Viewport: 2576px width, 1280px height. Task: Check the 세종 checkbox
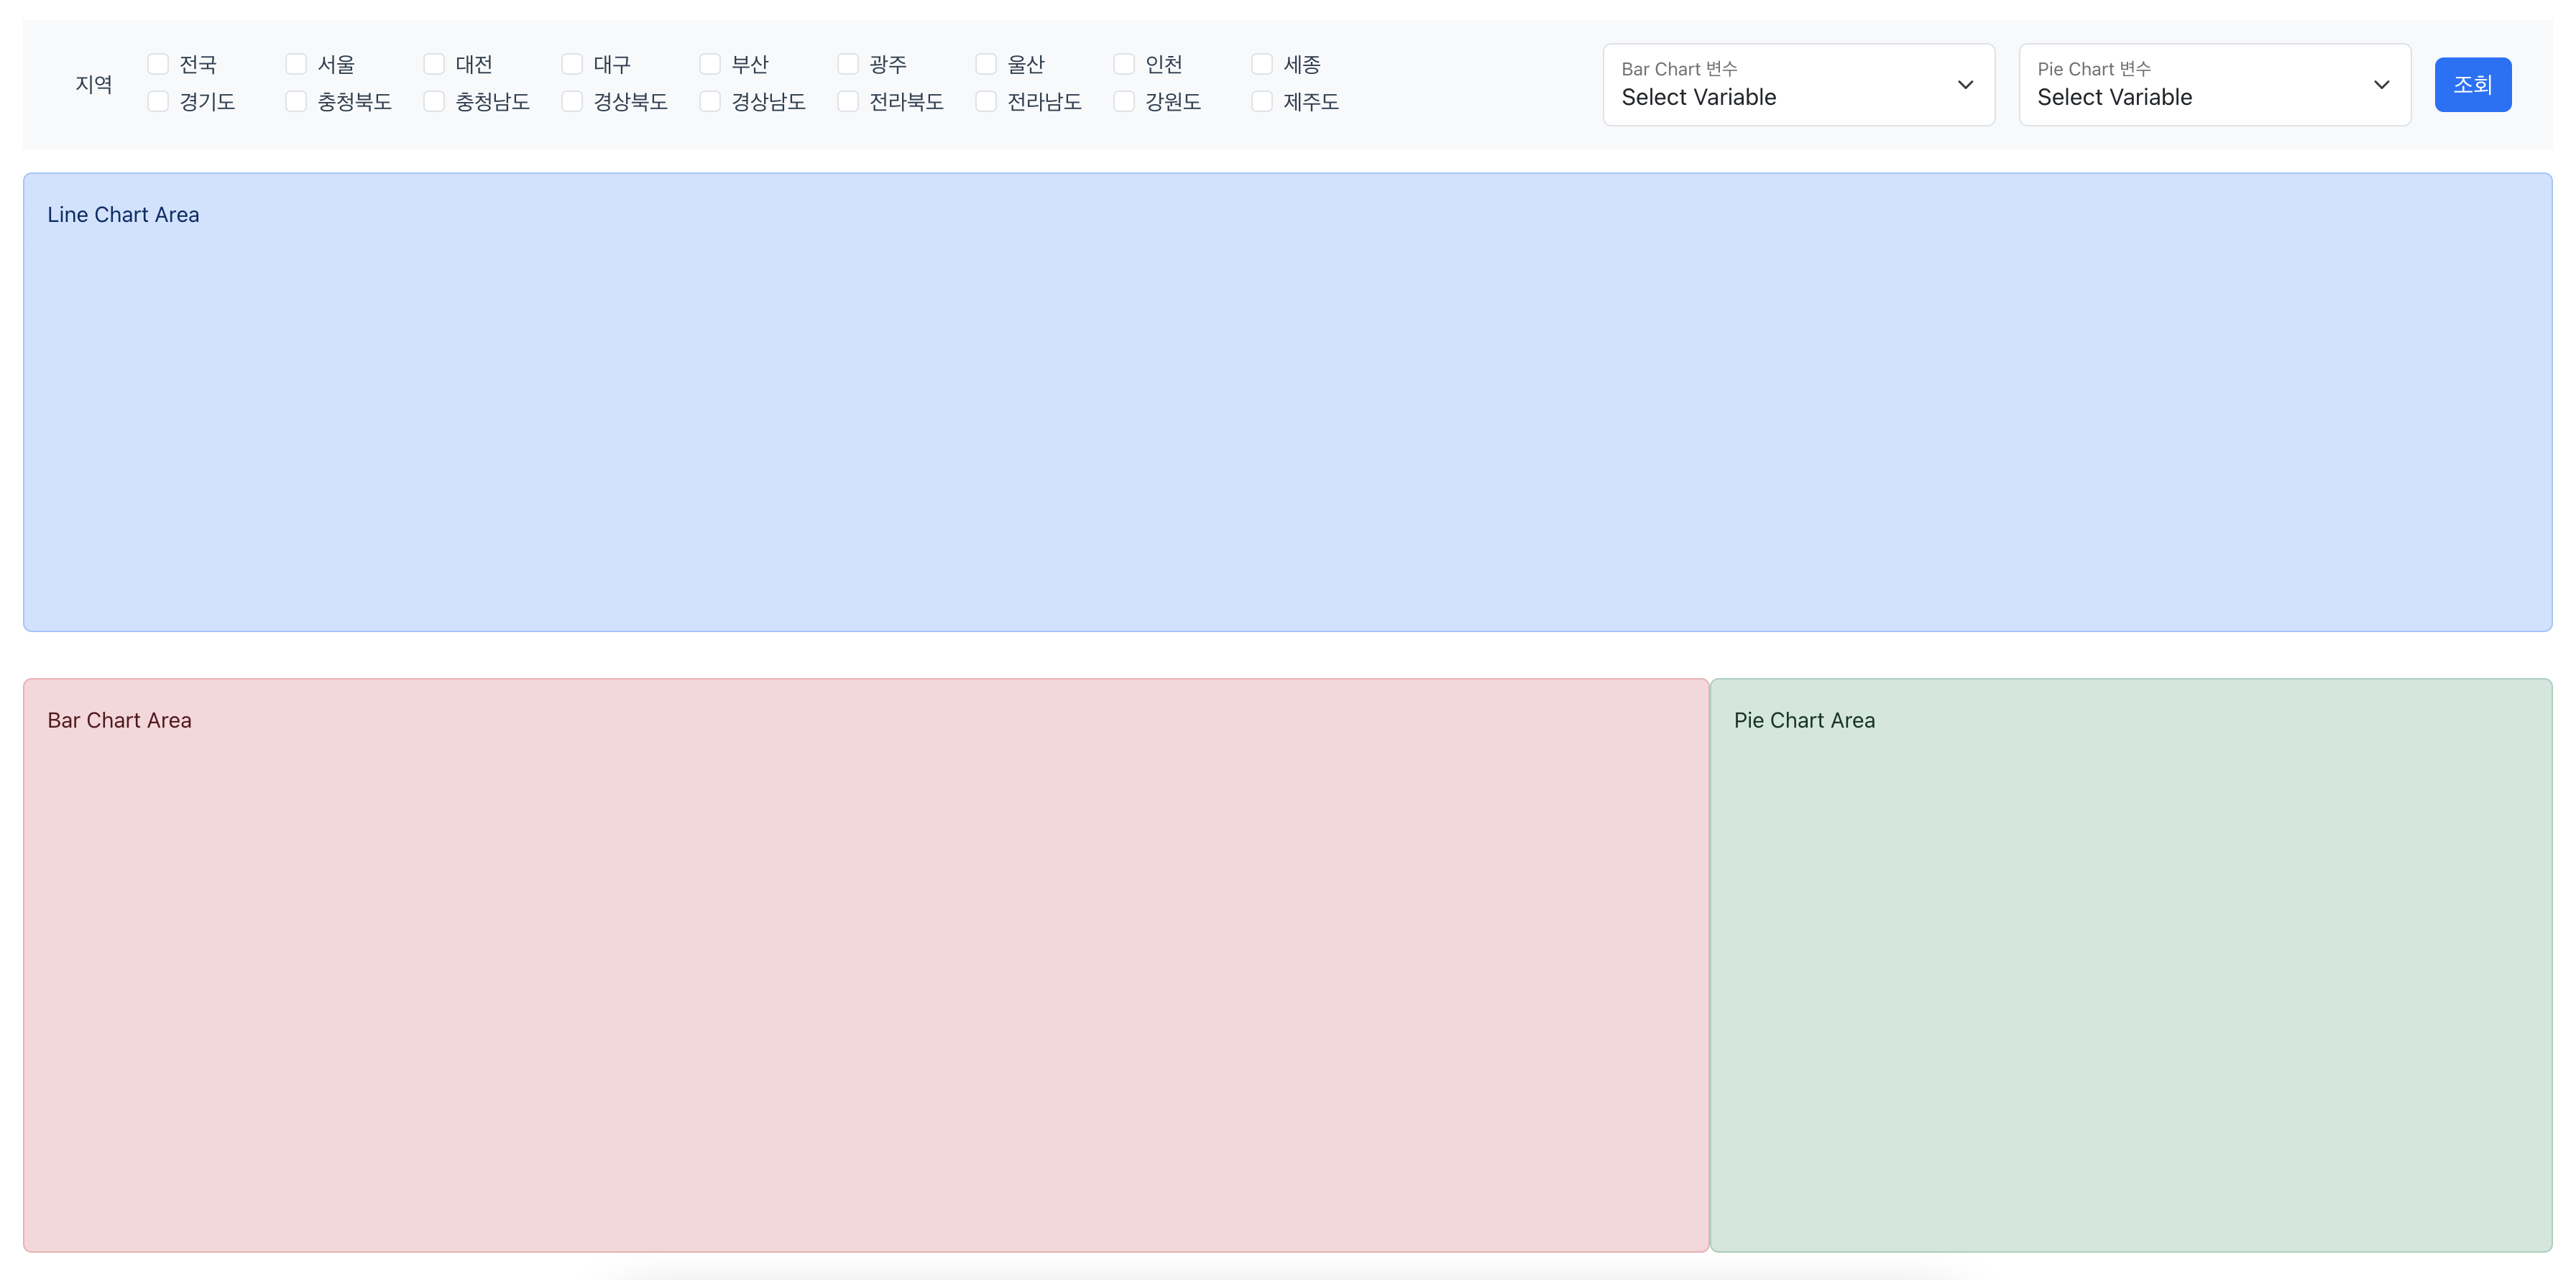[1262, 65]
